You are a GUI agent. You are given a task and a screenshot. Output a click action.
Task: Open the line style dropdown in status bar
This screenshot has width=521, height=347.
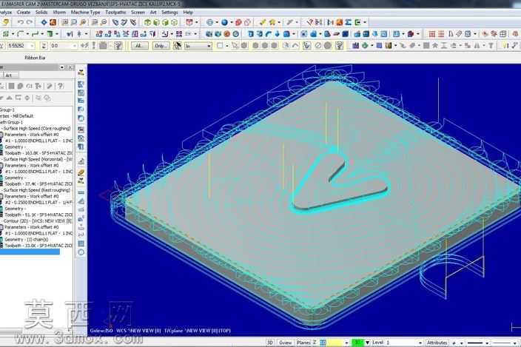point(487,343)
